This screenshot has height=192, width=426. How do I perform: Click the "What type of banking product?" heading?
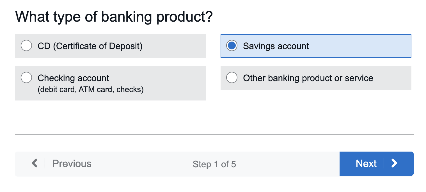pos(114,17)
